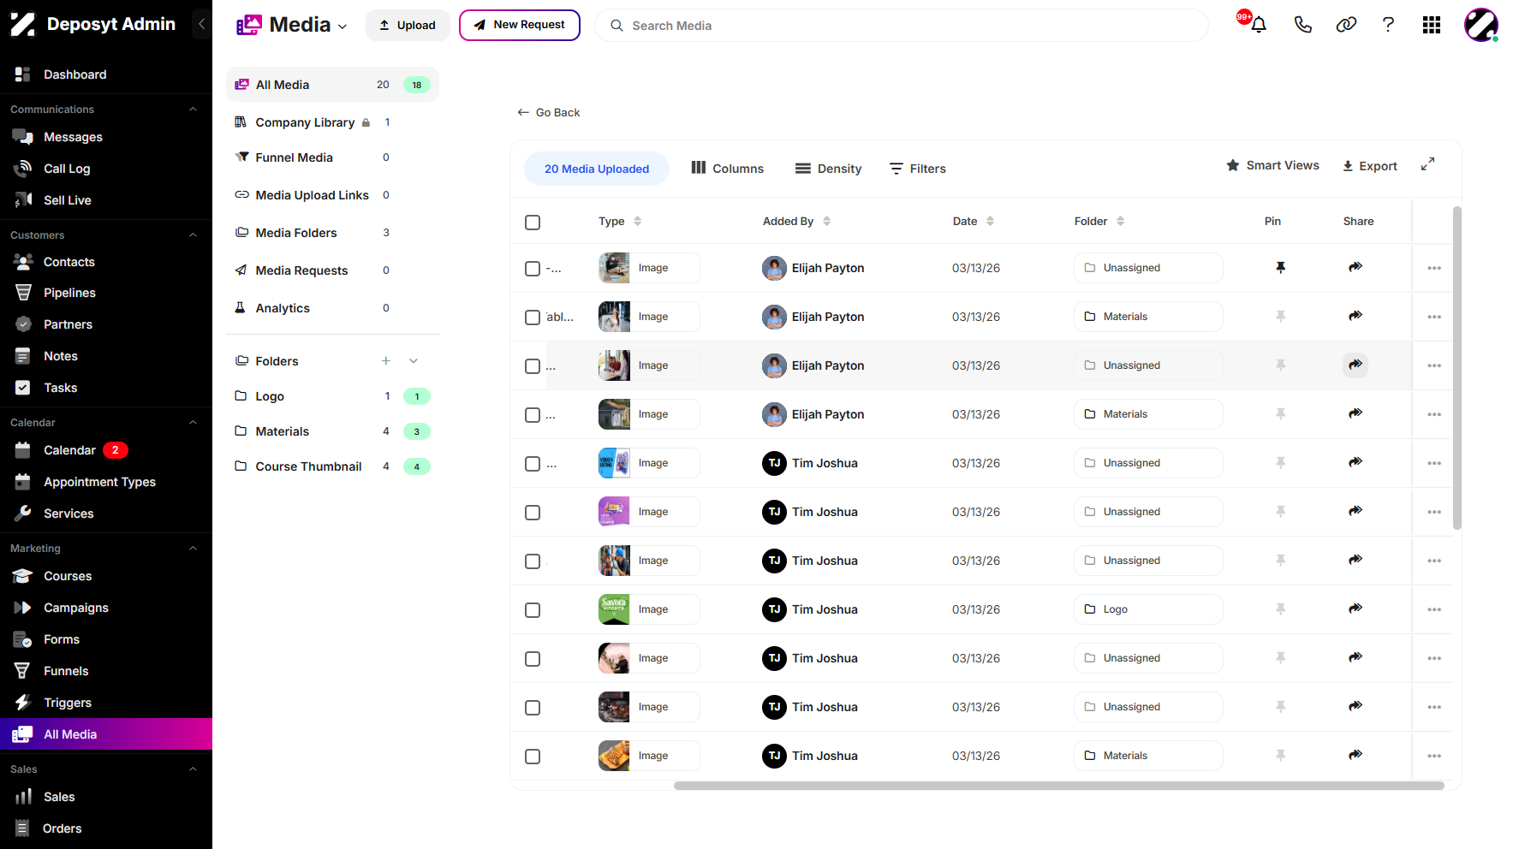The image size is (1519, 849).
Task: Open more options on Logo row
Action: click(1434, 609)
